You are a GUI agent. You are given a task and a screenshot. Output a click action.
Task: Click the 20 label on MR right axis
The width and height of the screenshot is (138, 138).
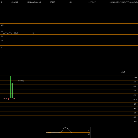[135, 95]
